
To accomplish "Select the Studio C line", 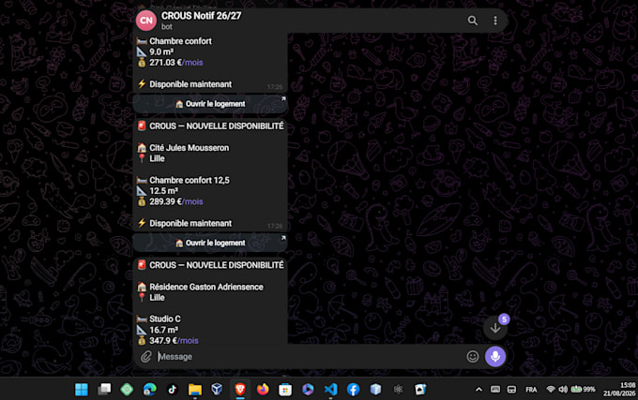I will pos(165,319).
